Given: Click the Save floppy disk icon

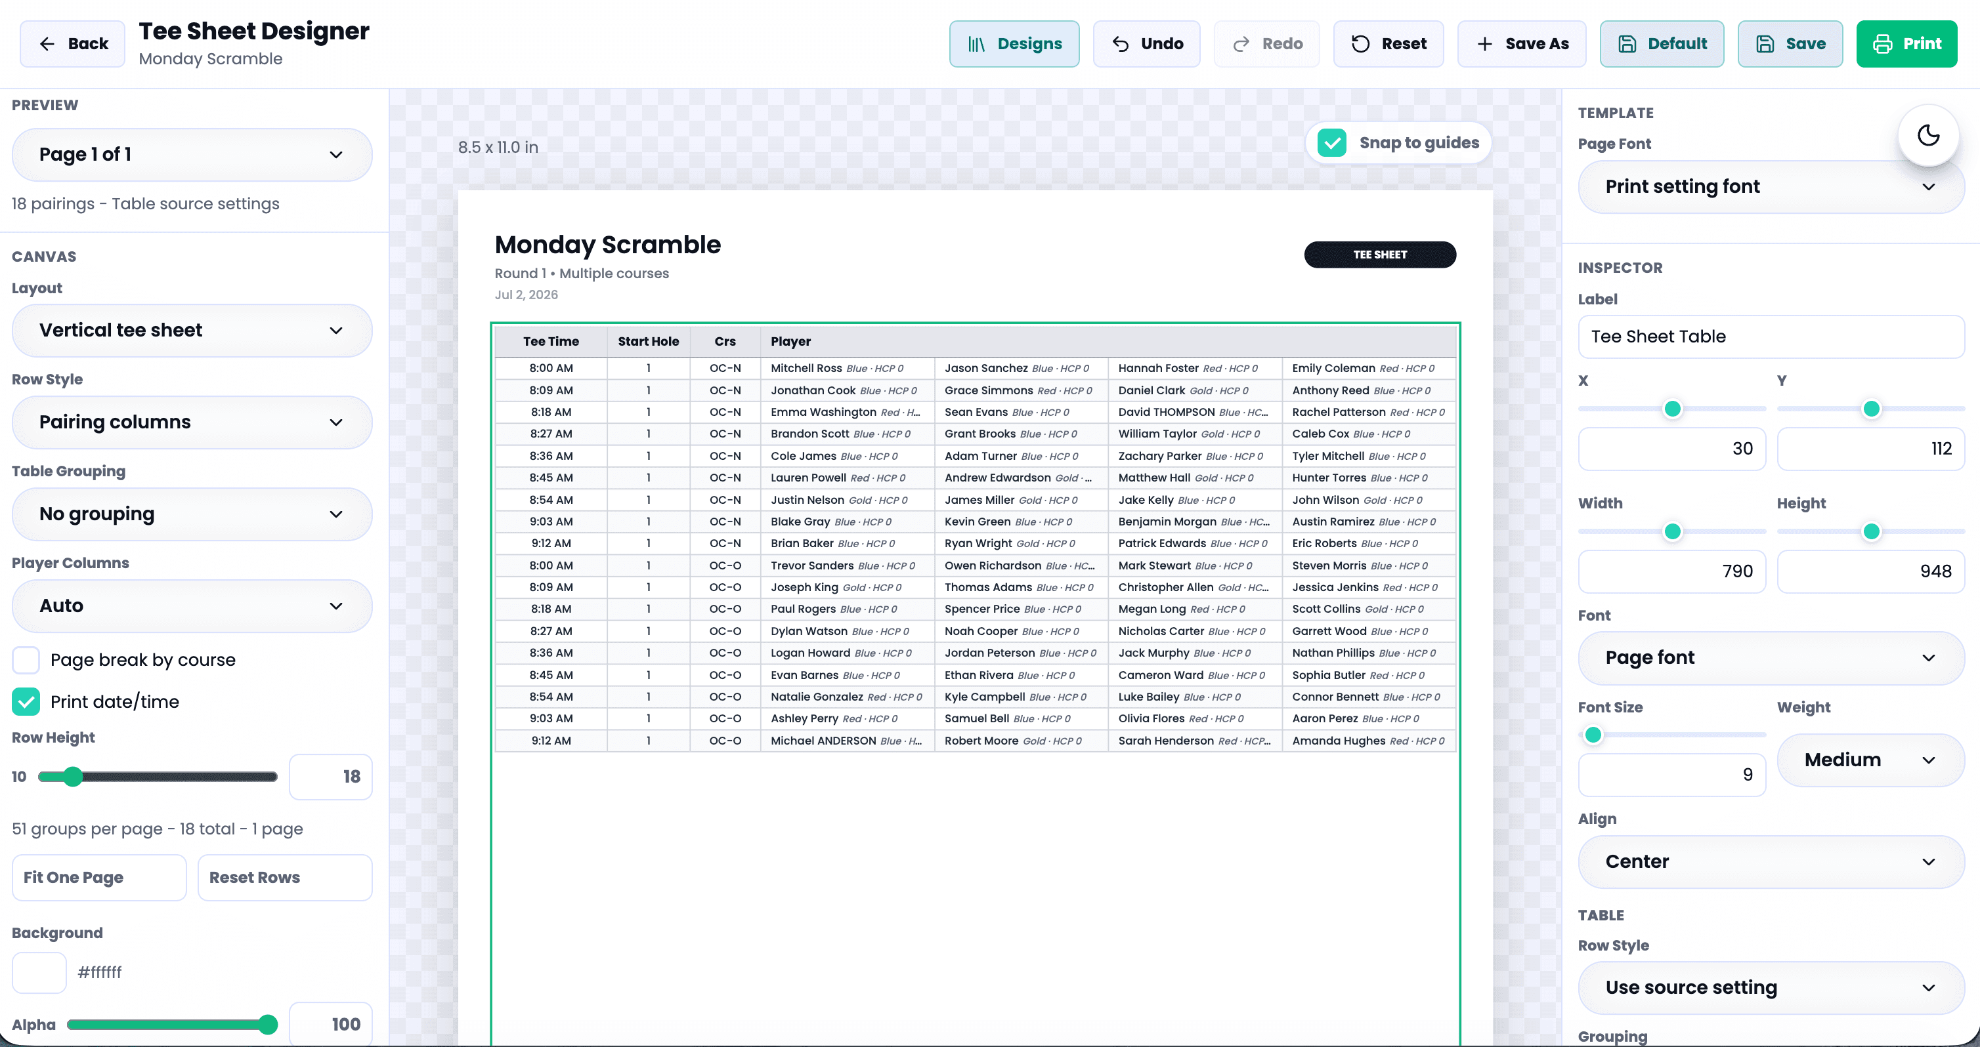Looking at the screenshot, I should 1765,44.
